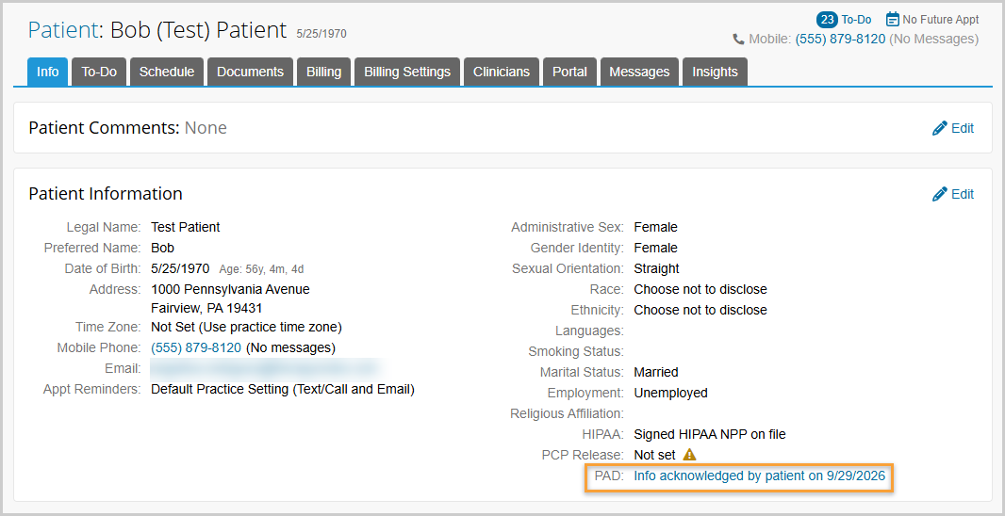Click the Ethnicity value Choose not to disclose
The height and width of the screenshot is (516, 1005).
(x=700, y=310)
